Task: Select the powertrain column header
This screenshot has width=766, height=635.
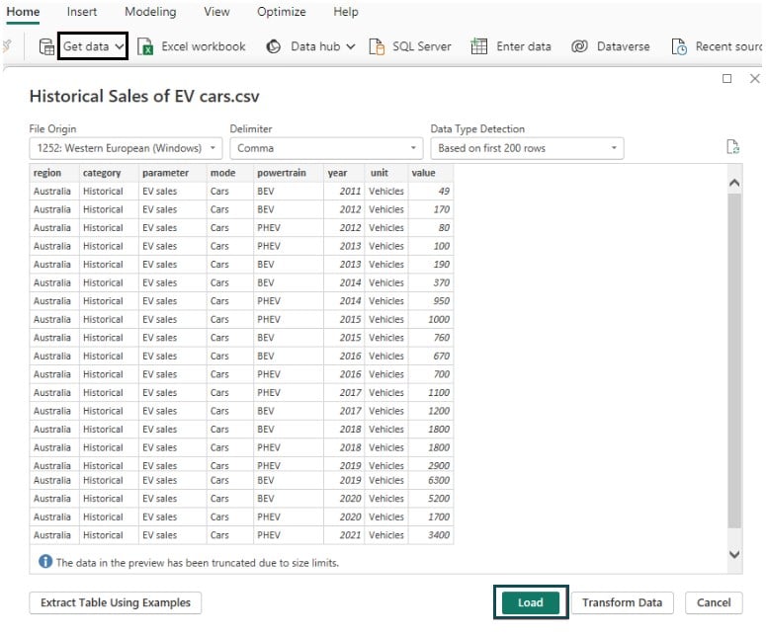Action: point(289,173)
